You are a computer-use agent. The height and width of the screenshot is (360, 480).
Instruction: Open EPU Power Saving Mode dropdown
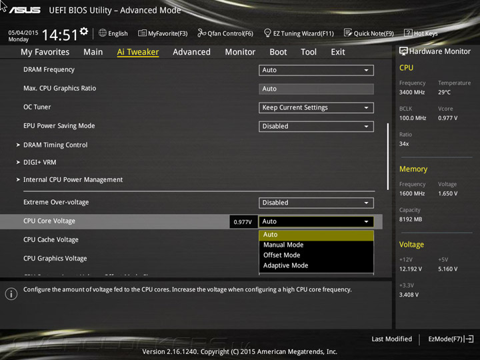pyautogui.click(x=316, y=127)
